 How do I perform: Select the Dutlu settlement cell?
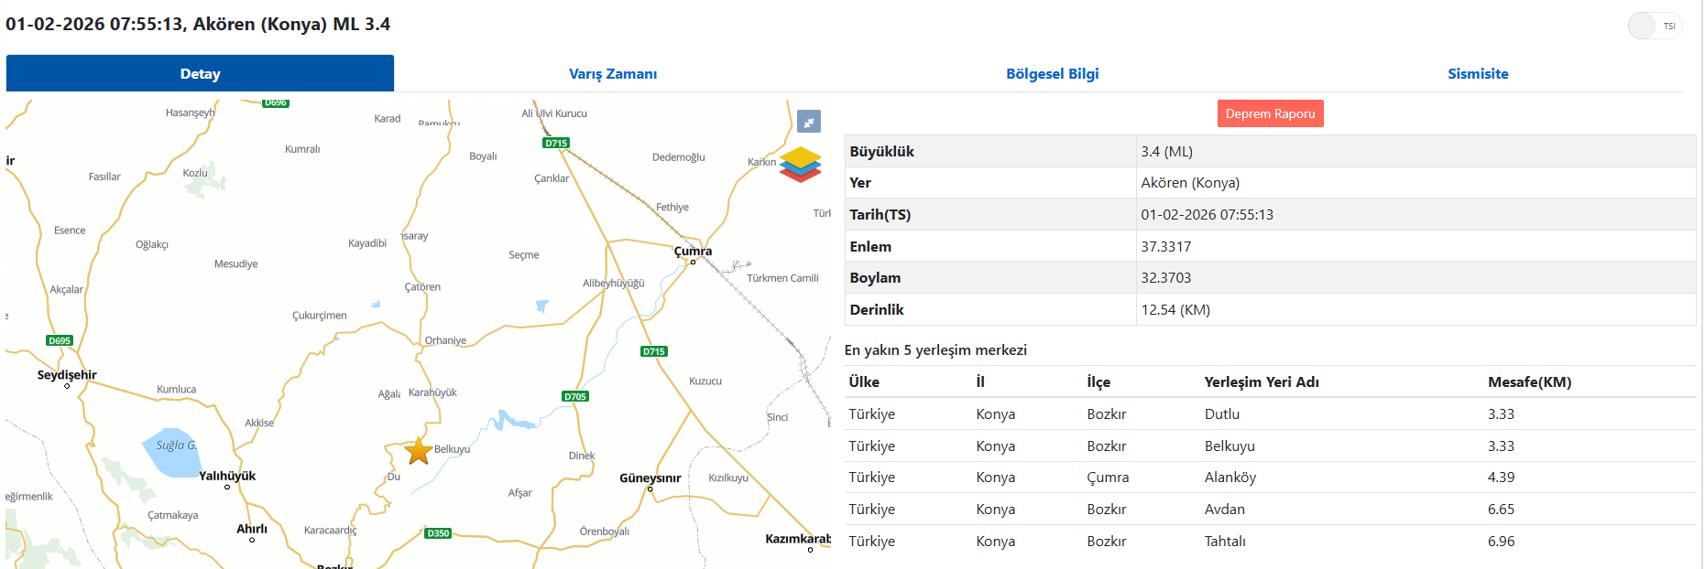click(1221, 414)
